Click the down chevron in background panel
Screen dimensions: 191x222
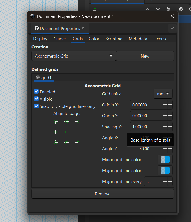pyautogui.click(x=158, y=9)
